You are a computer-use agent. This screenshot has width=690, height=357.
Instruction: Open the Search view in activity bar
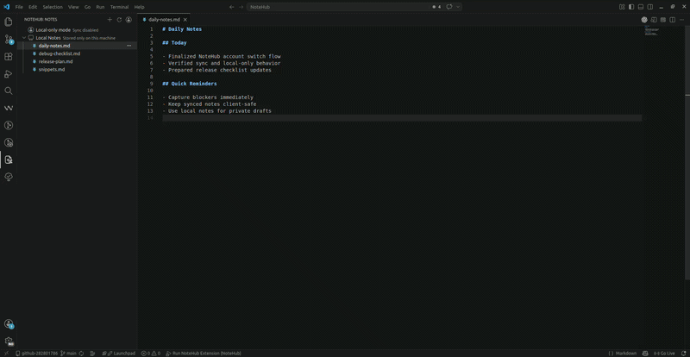pyautogui.click(x=9, y=91)
